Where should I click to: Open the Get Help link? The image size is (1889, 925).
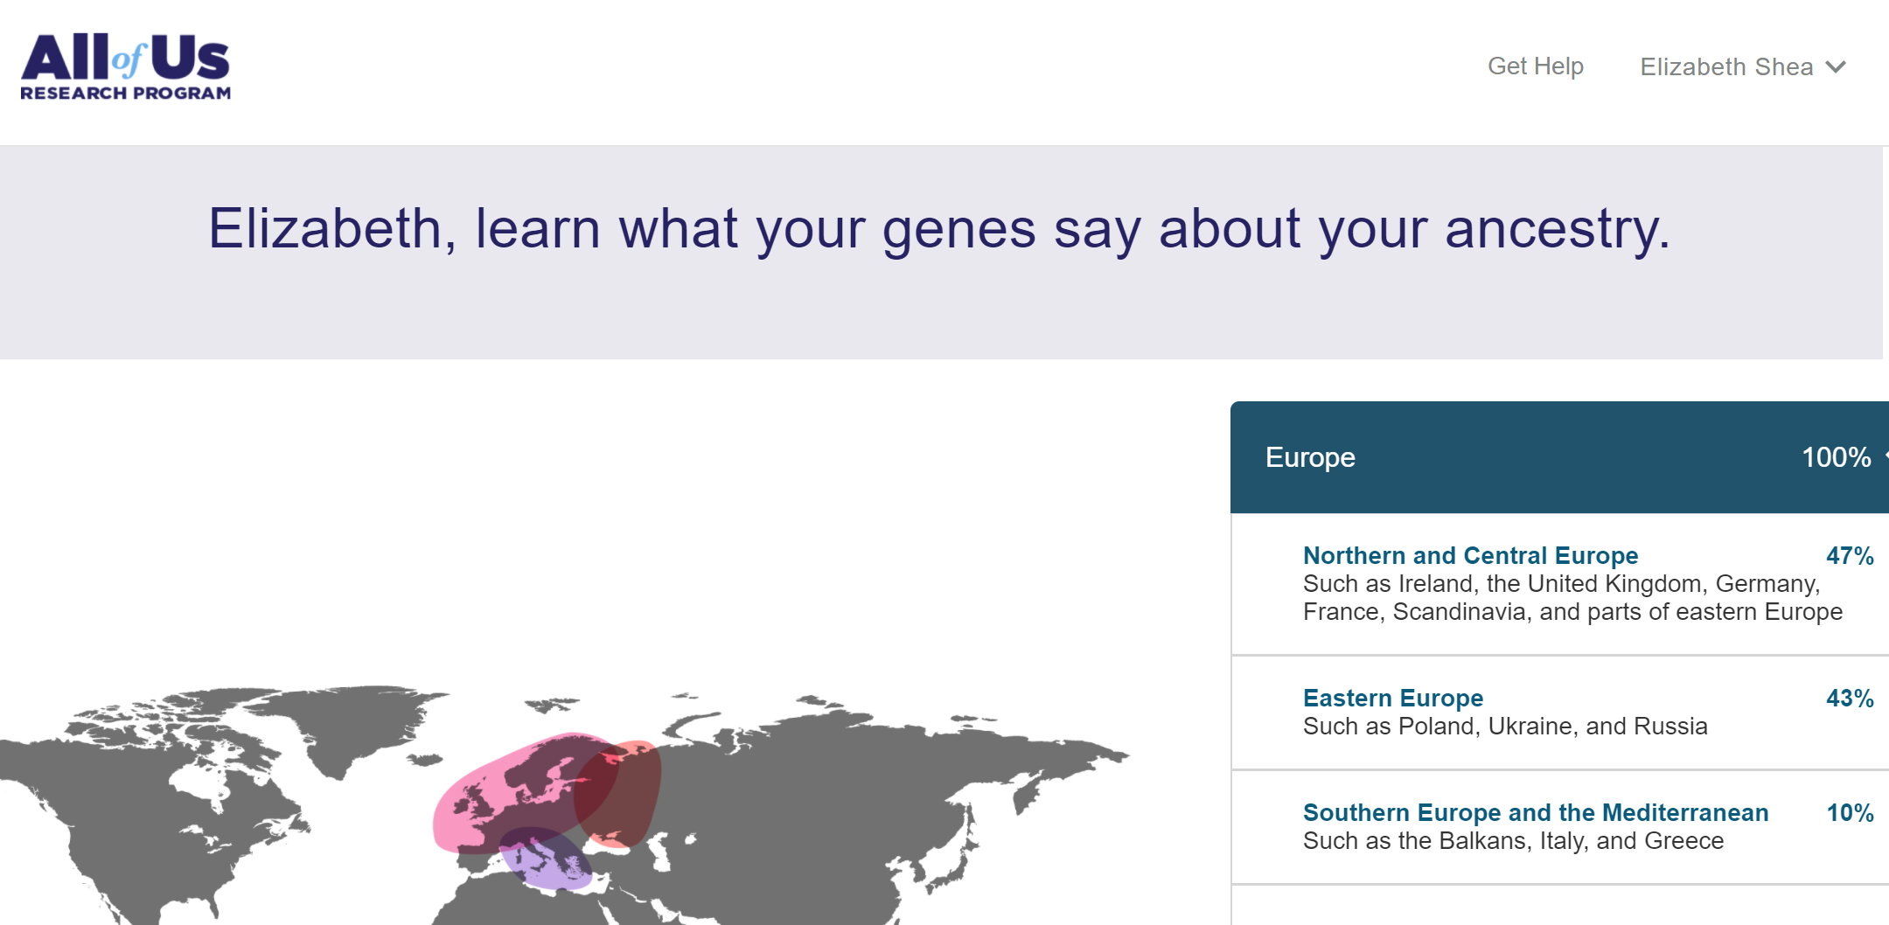point(1536,66)
